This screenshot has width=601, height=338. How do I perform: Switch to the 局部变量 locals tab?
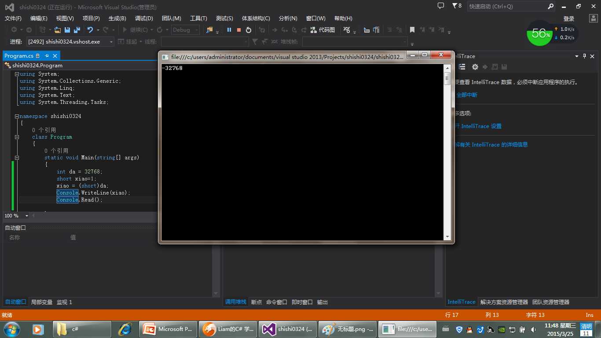click(x=41, y=302)
